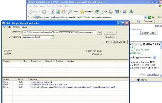Click the Back arrow in Internet Explorer
Image resolution: width=162 pixels, height=103 pixels.
(x=31, y=12)
